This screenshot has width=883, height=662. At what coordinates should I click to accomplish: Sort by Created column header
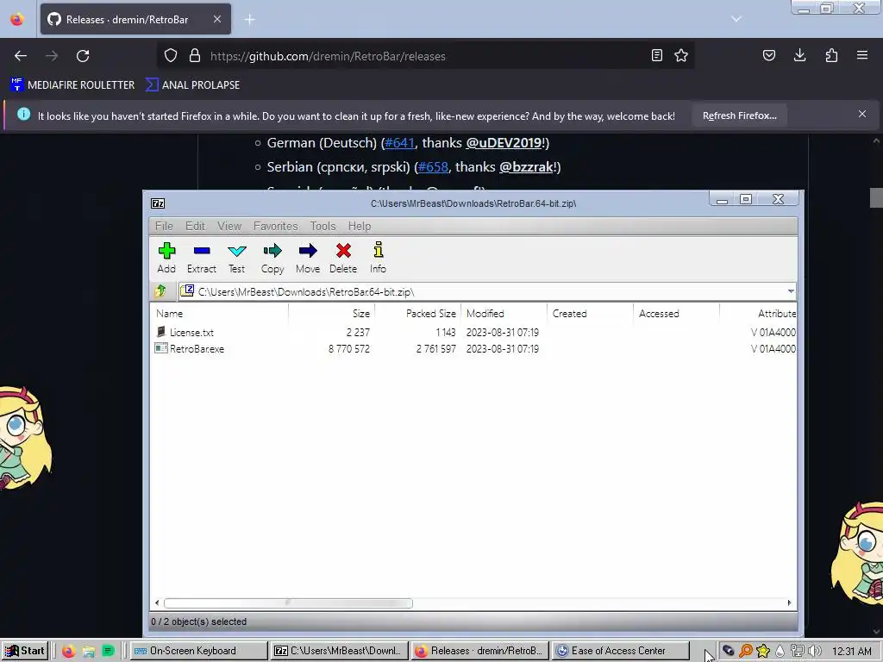coord(590,314)
